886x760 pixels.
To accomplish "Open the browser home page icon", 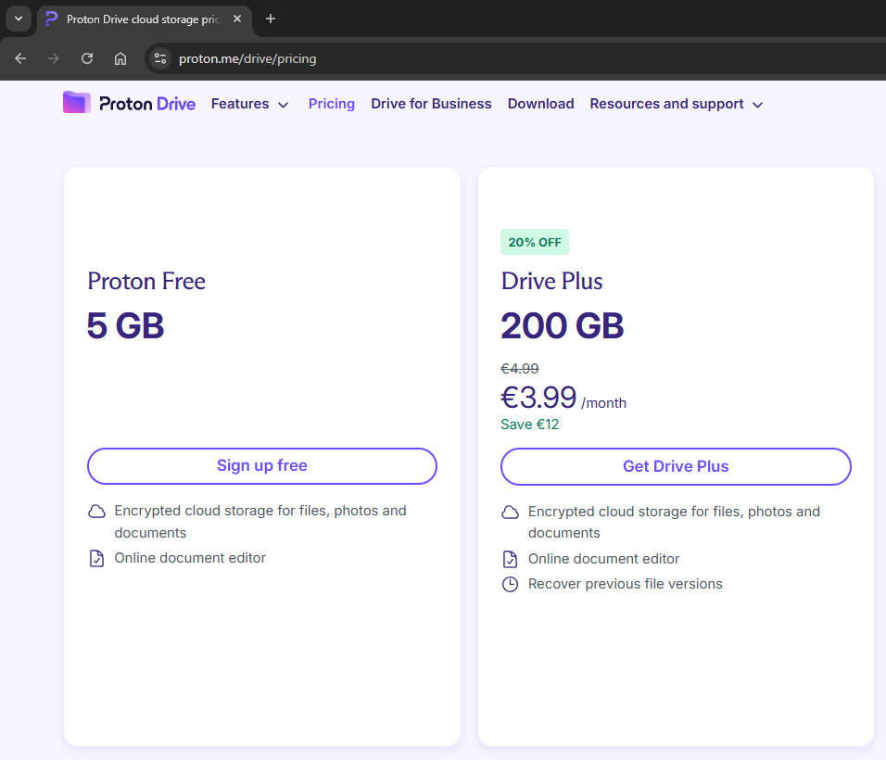I will (120, 58).
